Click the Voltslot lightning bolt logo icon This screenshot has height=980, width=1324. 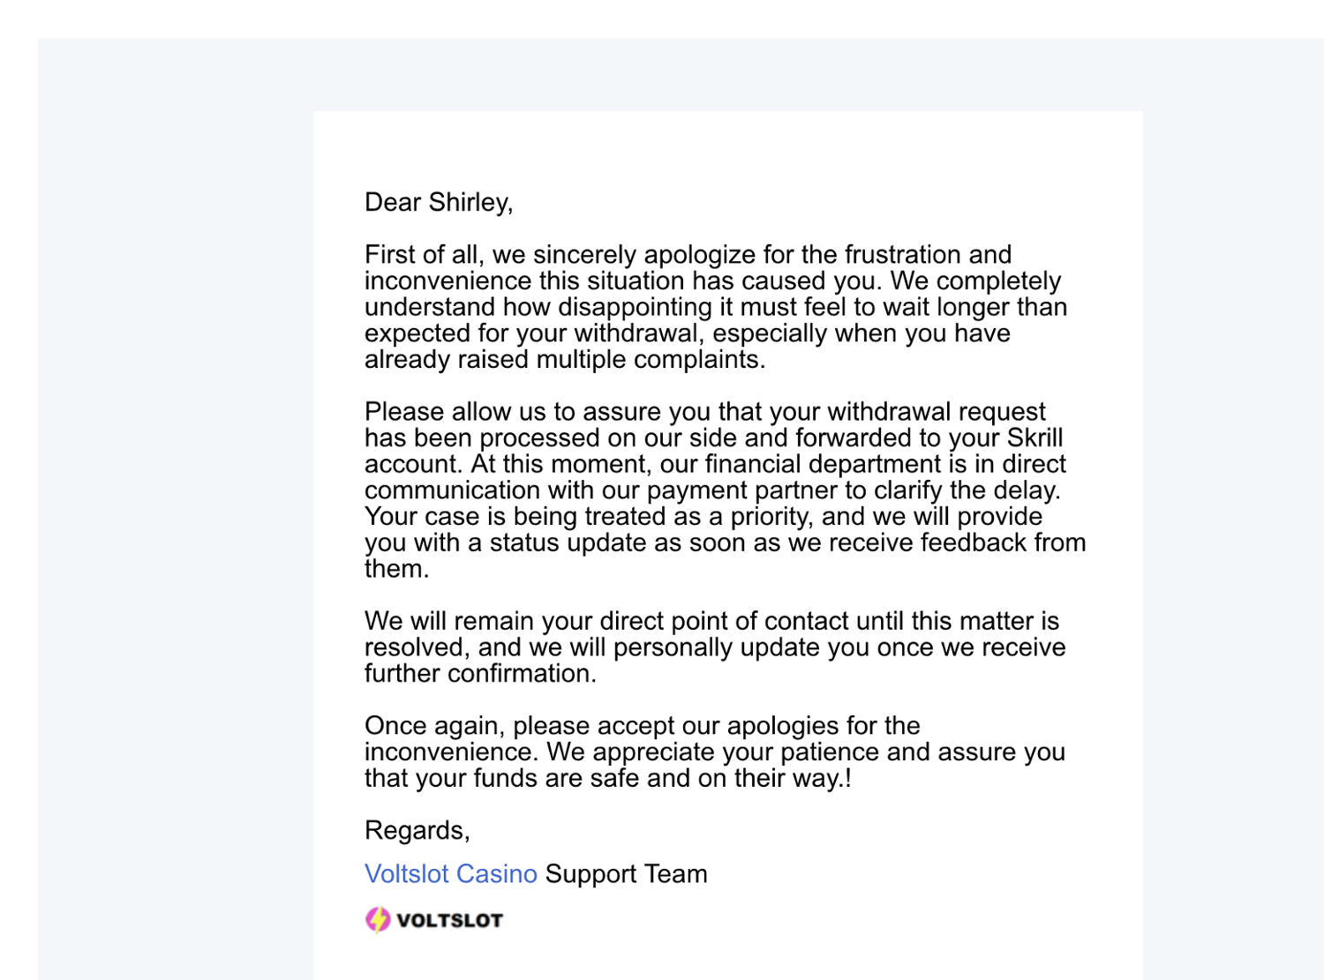click(x=378, y=920)
